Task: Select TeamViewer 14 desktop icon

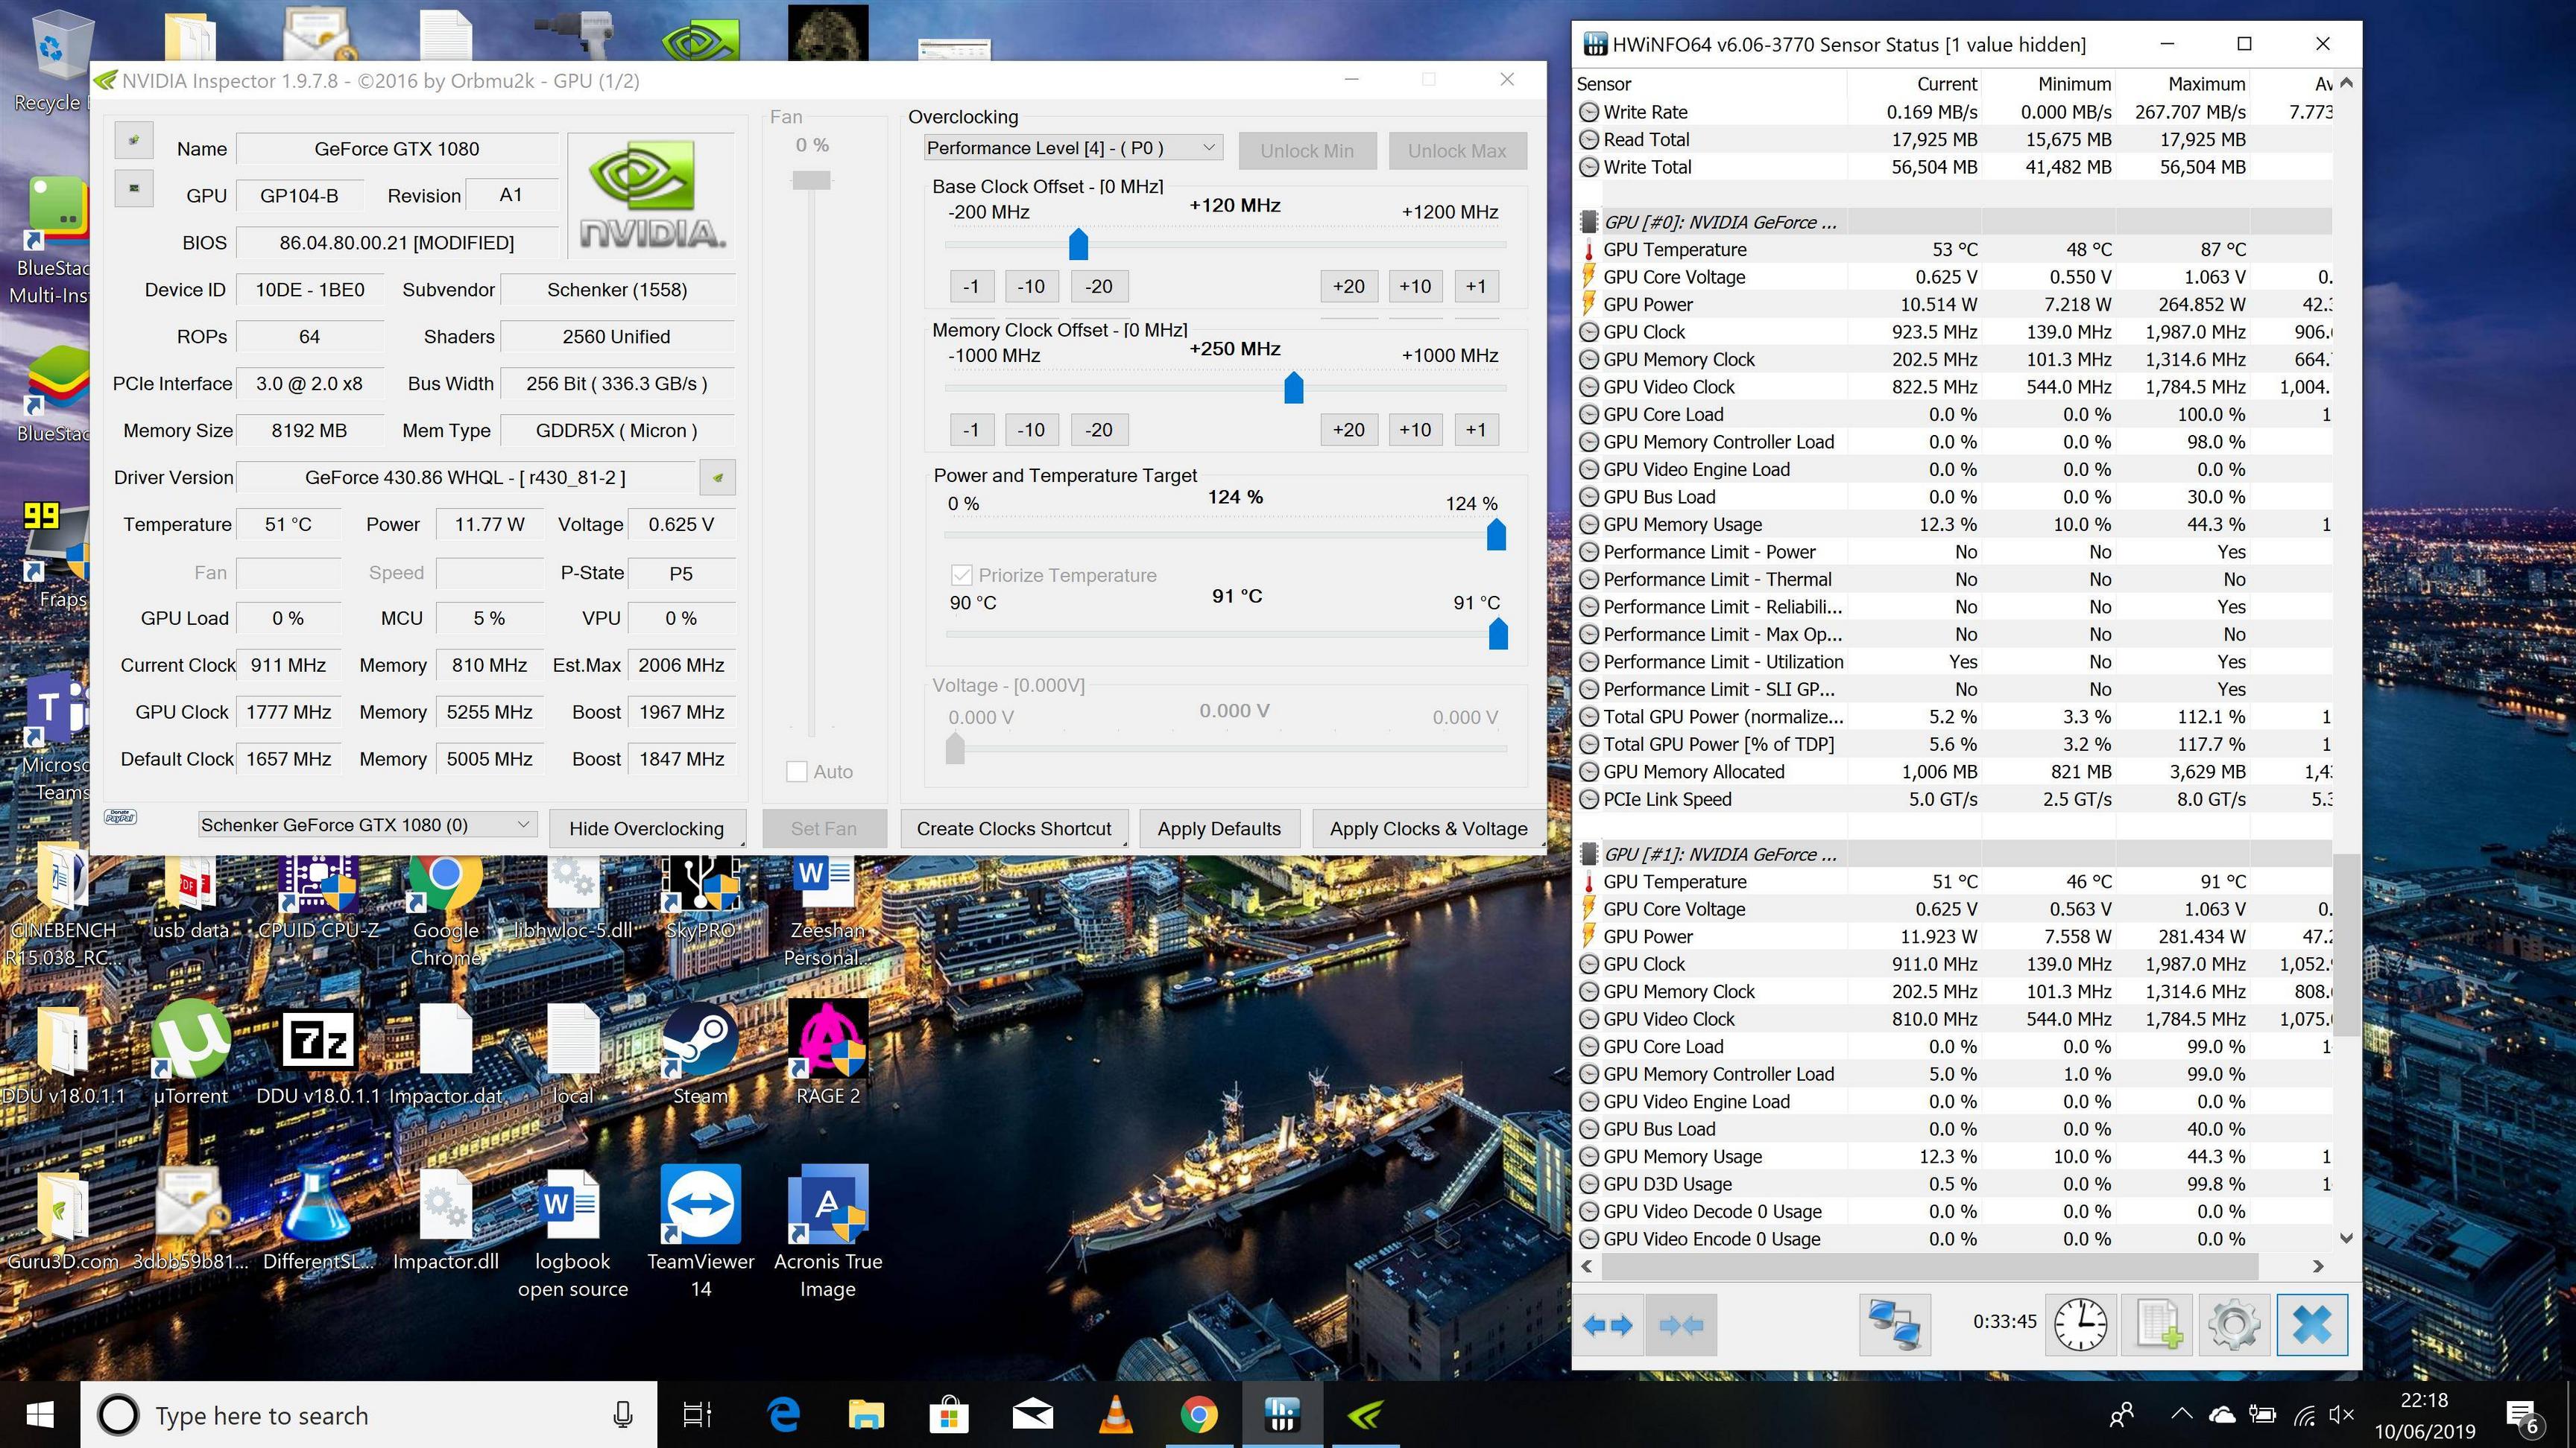Action: pos(700,1231)
